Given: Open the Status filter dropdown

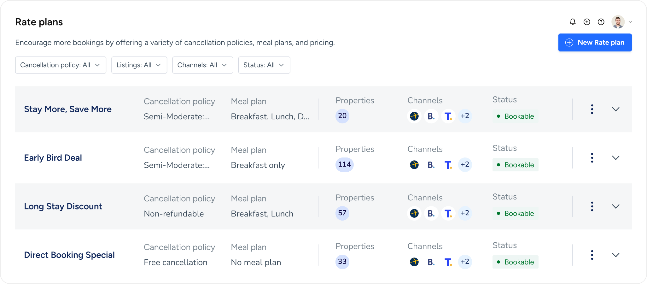Looking at the screenshot, I should point(264,65).
